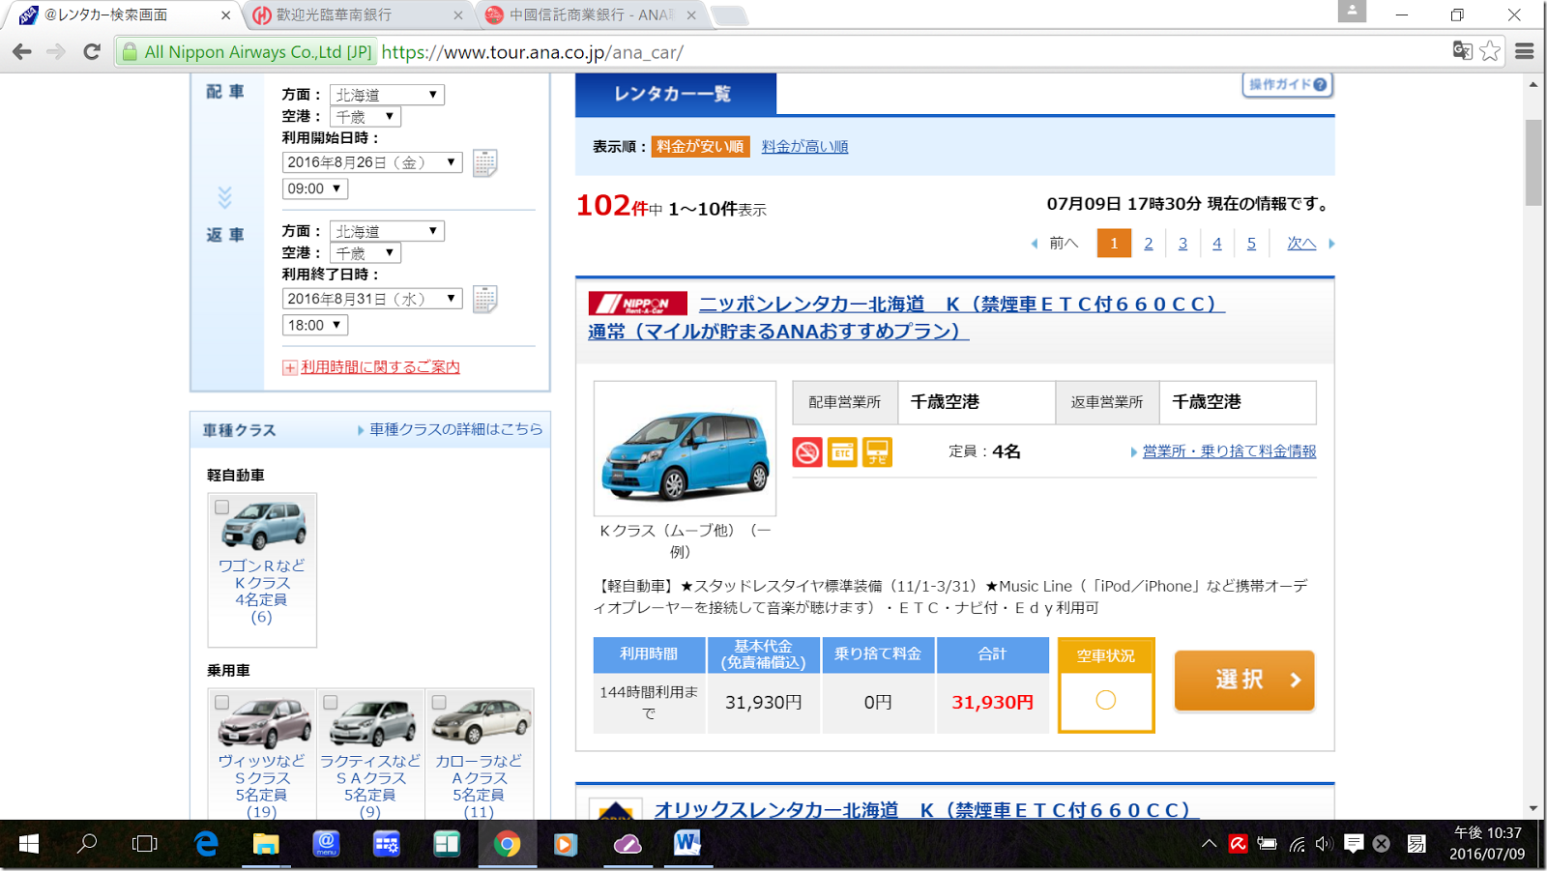The width and height of the screenshot is (1547, 871).
Task: Open pickup 方面 北海道 dropdown
Action: (387, 95)
